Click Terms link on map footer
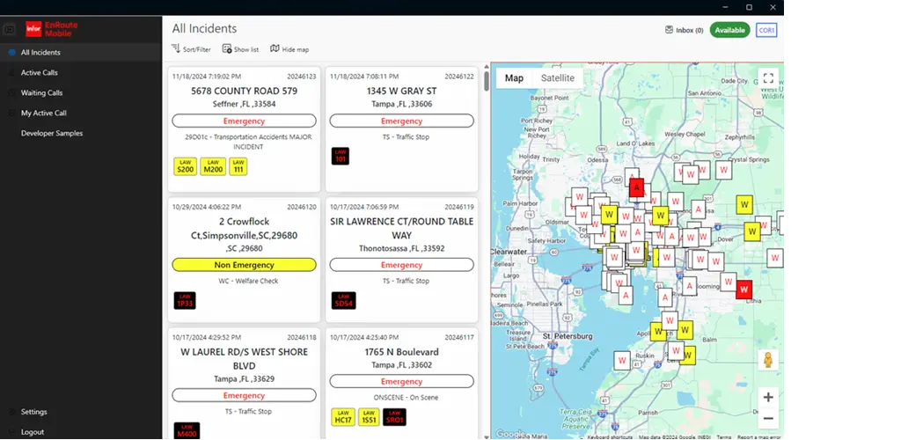 [x=724, y=437]
